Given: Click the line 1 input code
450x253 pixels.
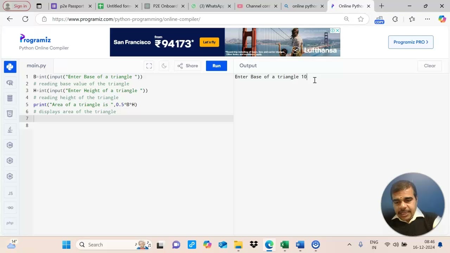Looking at the screenshot, I should pyautogui.click(x=88, y=77).
